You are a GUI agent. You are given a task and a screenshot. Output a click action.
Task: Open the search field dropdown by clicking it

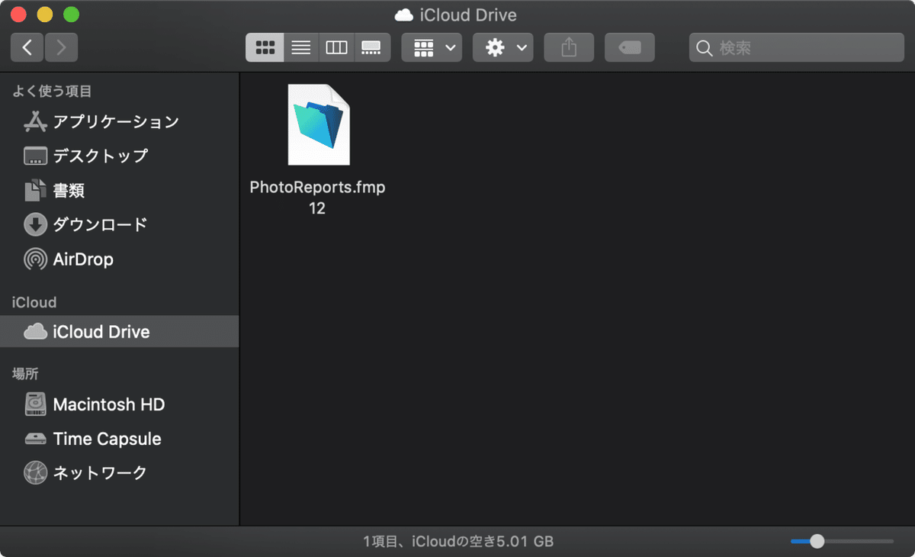795,47
